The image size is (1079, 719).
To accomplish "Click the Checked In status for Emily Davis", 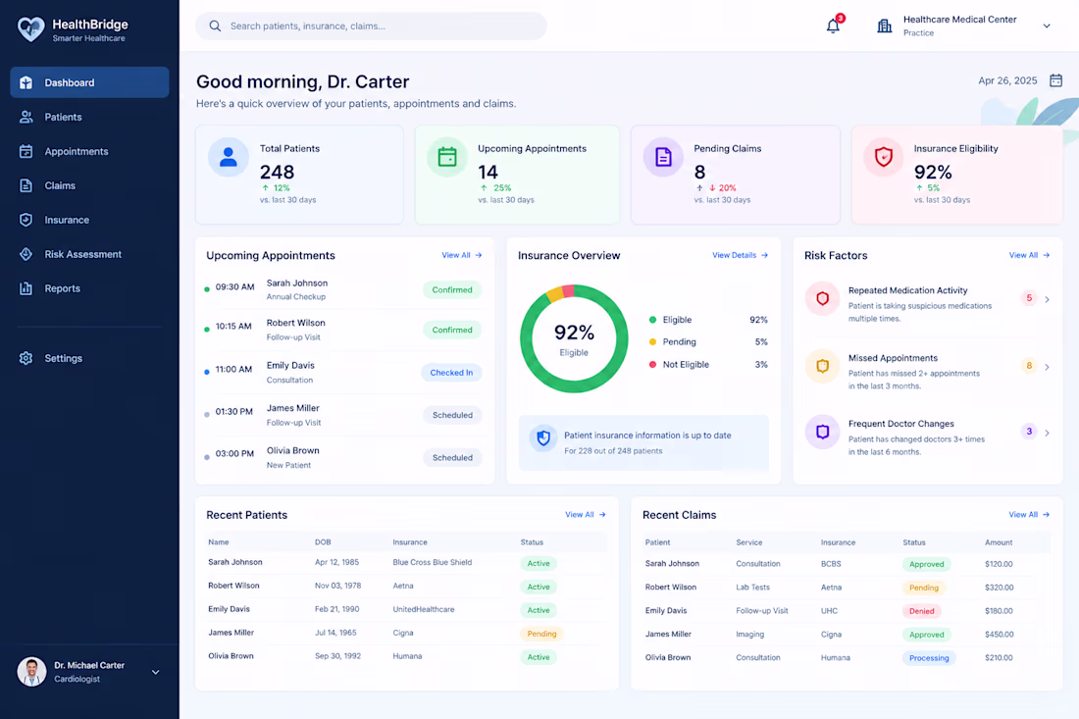I will pos(451,373).
